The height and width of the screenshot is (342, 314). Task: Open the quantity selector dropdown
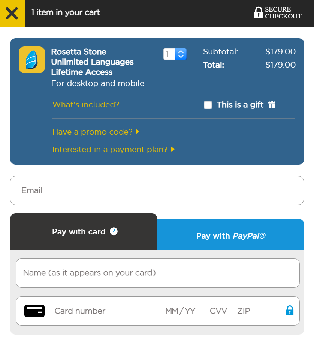click(175, 54)
